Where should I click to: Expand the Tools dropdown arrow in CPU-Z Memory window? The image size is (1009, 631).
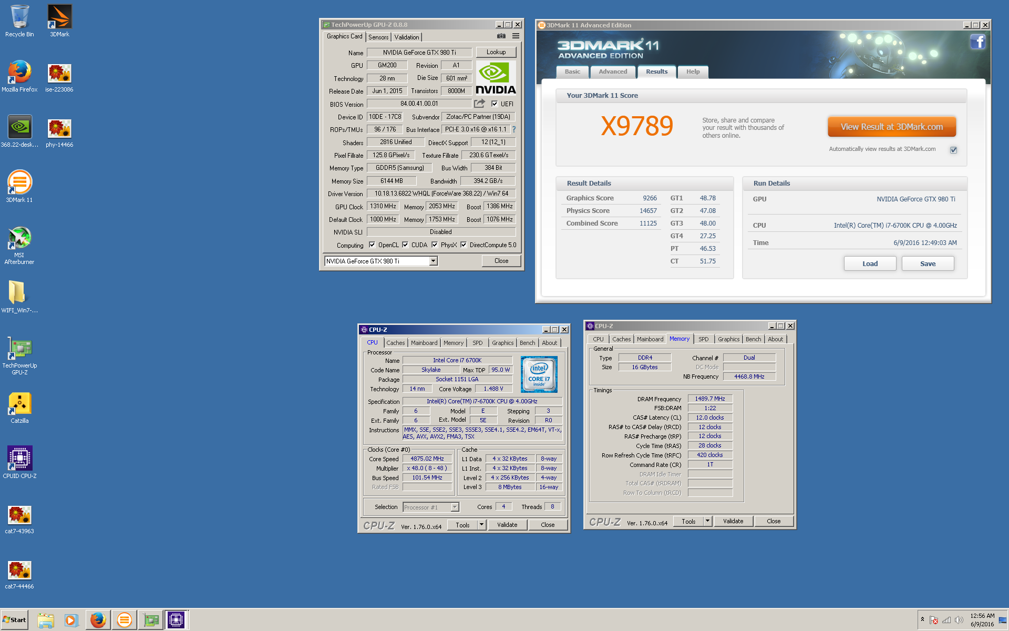707,521
